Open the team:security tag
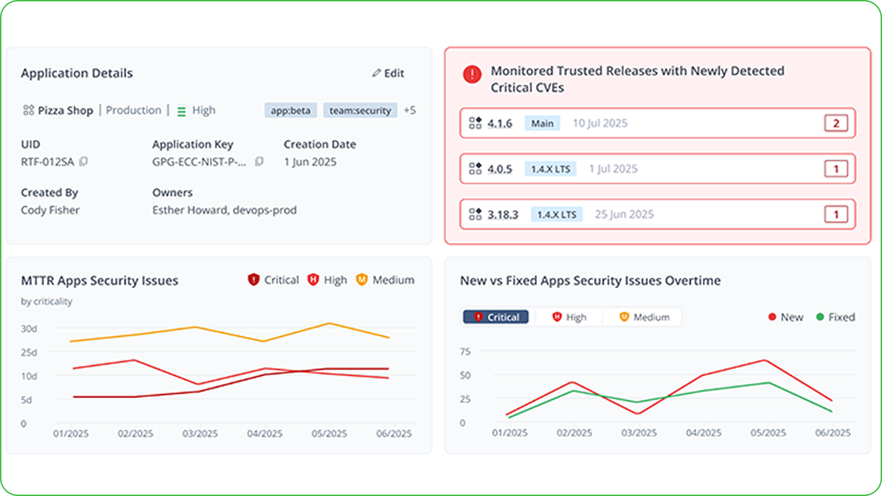This screenshot has height=496, width=882. (x=360, y=110)
